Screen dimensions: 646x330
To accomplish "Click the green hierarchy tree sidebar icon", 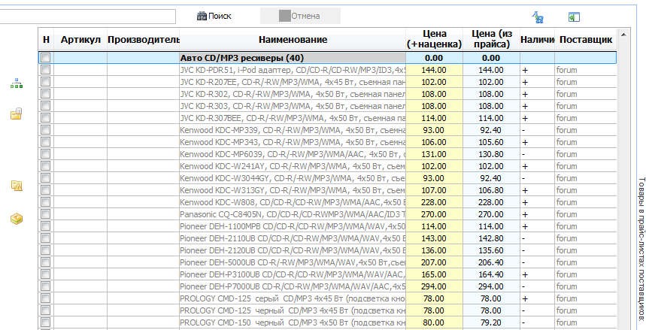I will 17,83.
